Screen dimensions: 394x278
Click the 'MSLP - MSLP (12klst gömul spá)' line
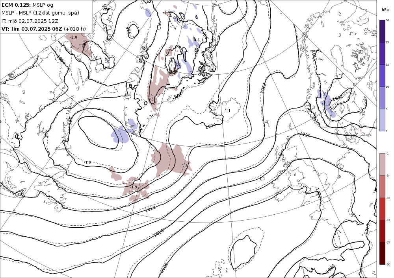tap(40, 13)
